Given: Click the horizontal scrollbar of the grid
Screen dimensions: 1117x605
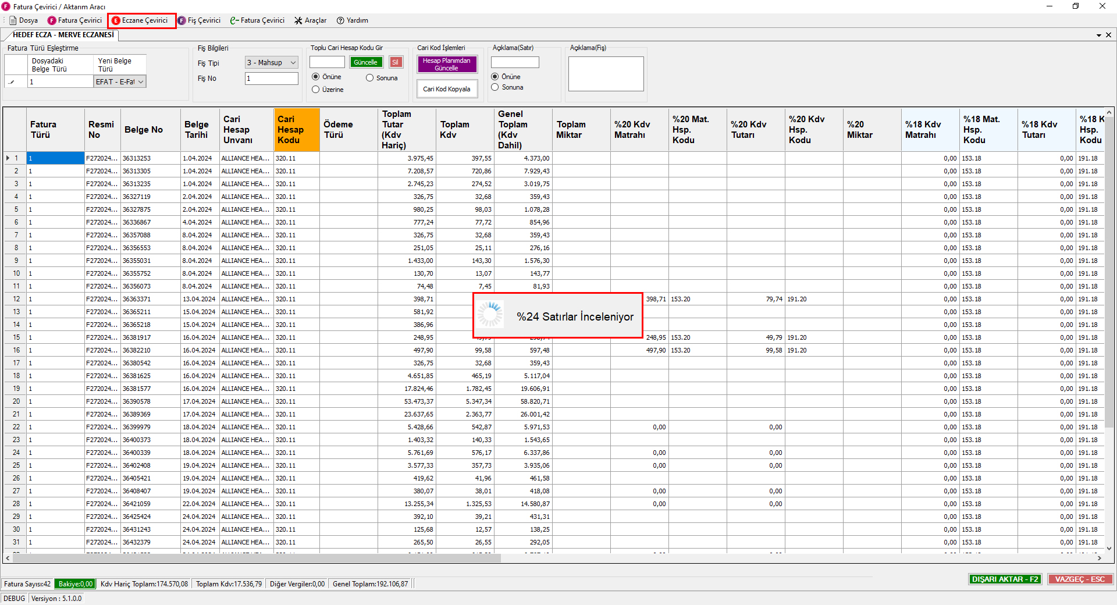Looking at the screenshot, I should click(256, 558).
